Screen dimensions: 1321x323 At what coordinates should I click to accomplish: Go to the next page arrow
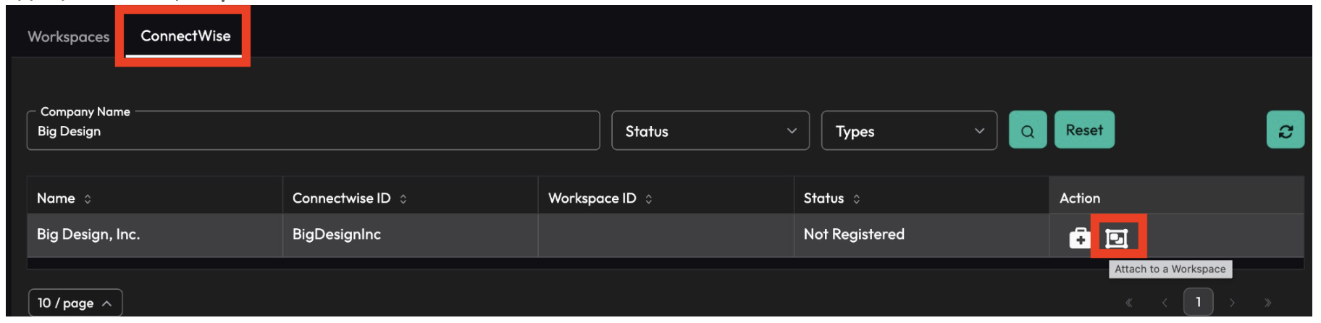[x=1232, y=303]
